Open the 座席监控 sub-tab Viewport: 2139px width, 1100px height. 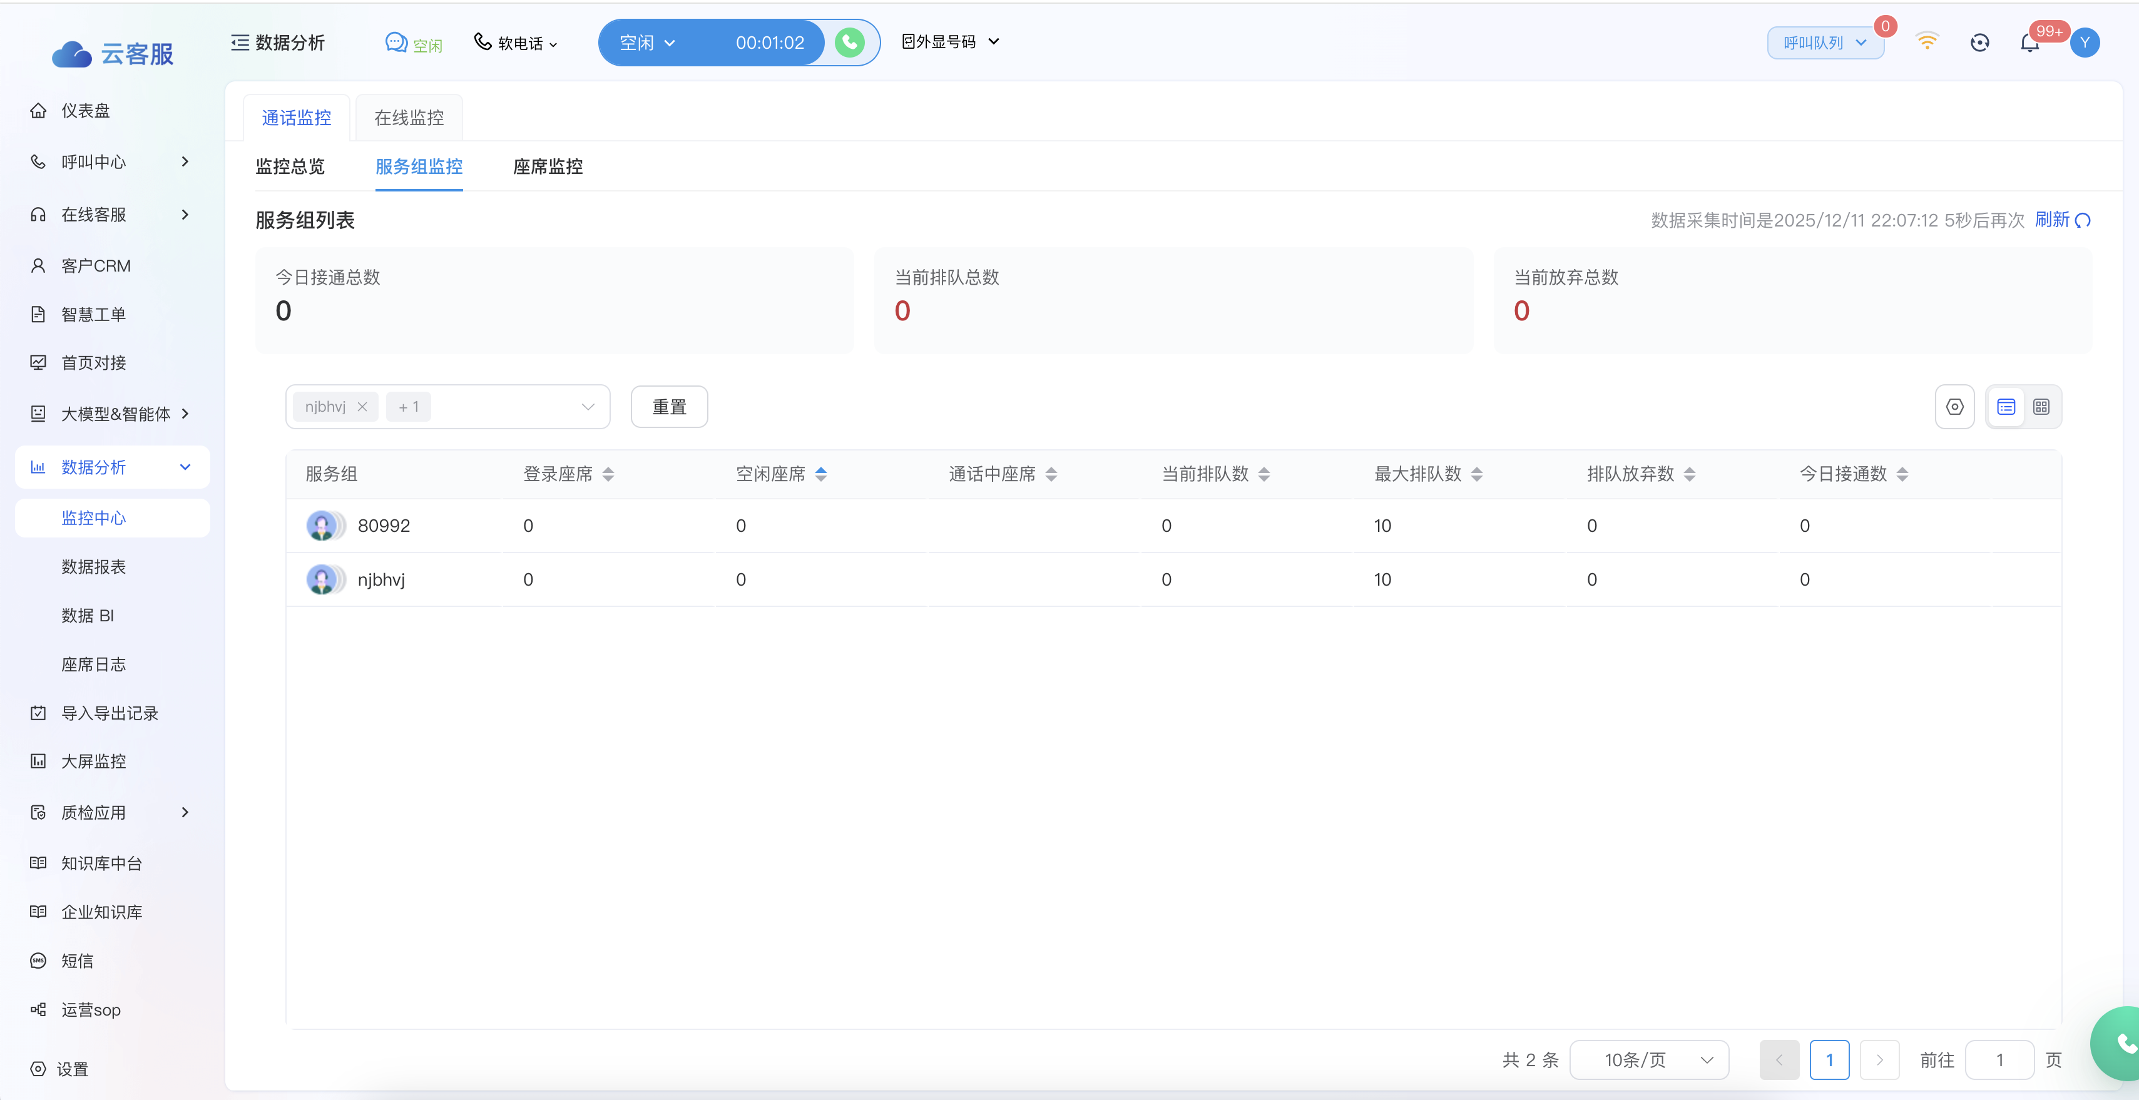547,167
